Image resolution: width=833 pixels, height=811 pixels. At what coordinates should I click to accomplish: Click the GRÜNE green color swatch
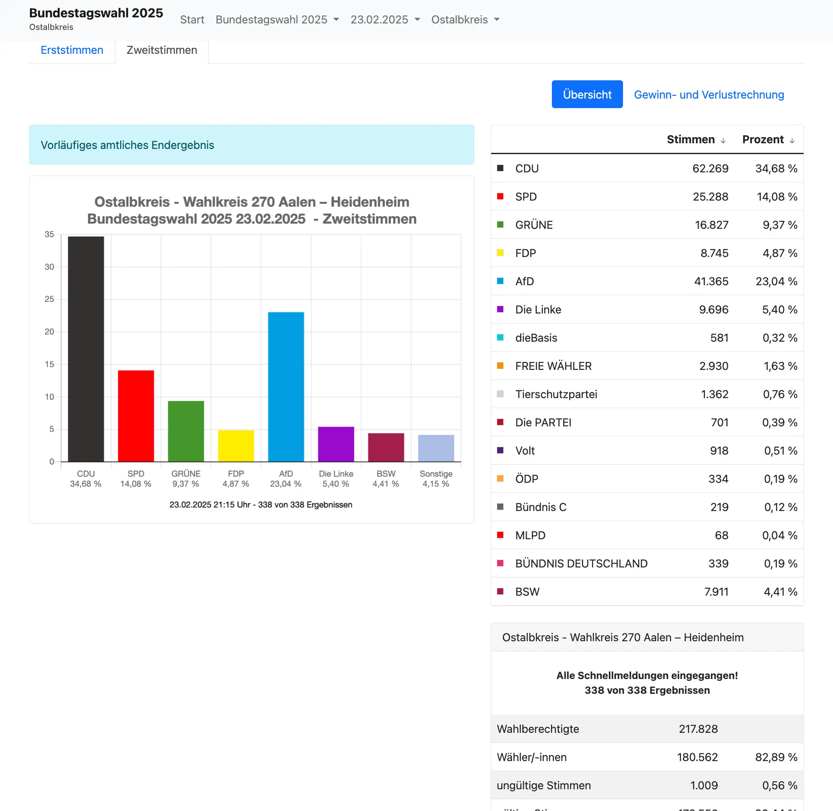point(500,224)
